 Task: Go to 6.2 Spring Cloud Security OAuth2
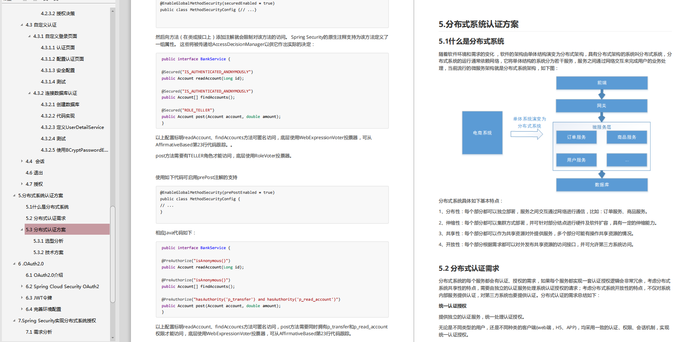coord(62,287)
